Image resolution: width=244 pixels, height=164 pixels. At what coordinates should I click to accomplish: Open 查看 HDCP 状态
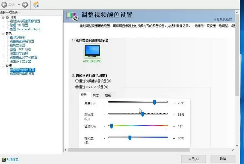click(20, 49)
